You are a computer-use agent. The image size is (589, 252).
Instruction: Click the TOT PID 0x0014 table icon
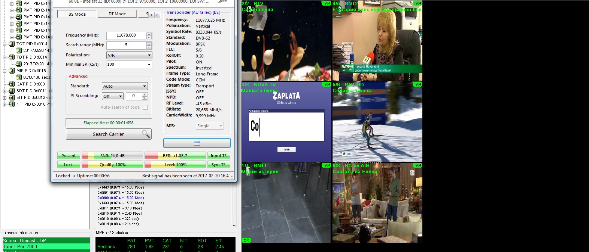click(x=12, y=44)
